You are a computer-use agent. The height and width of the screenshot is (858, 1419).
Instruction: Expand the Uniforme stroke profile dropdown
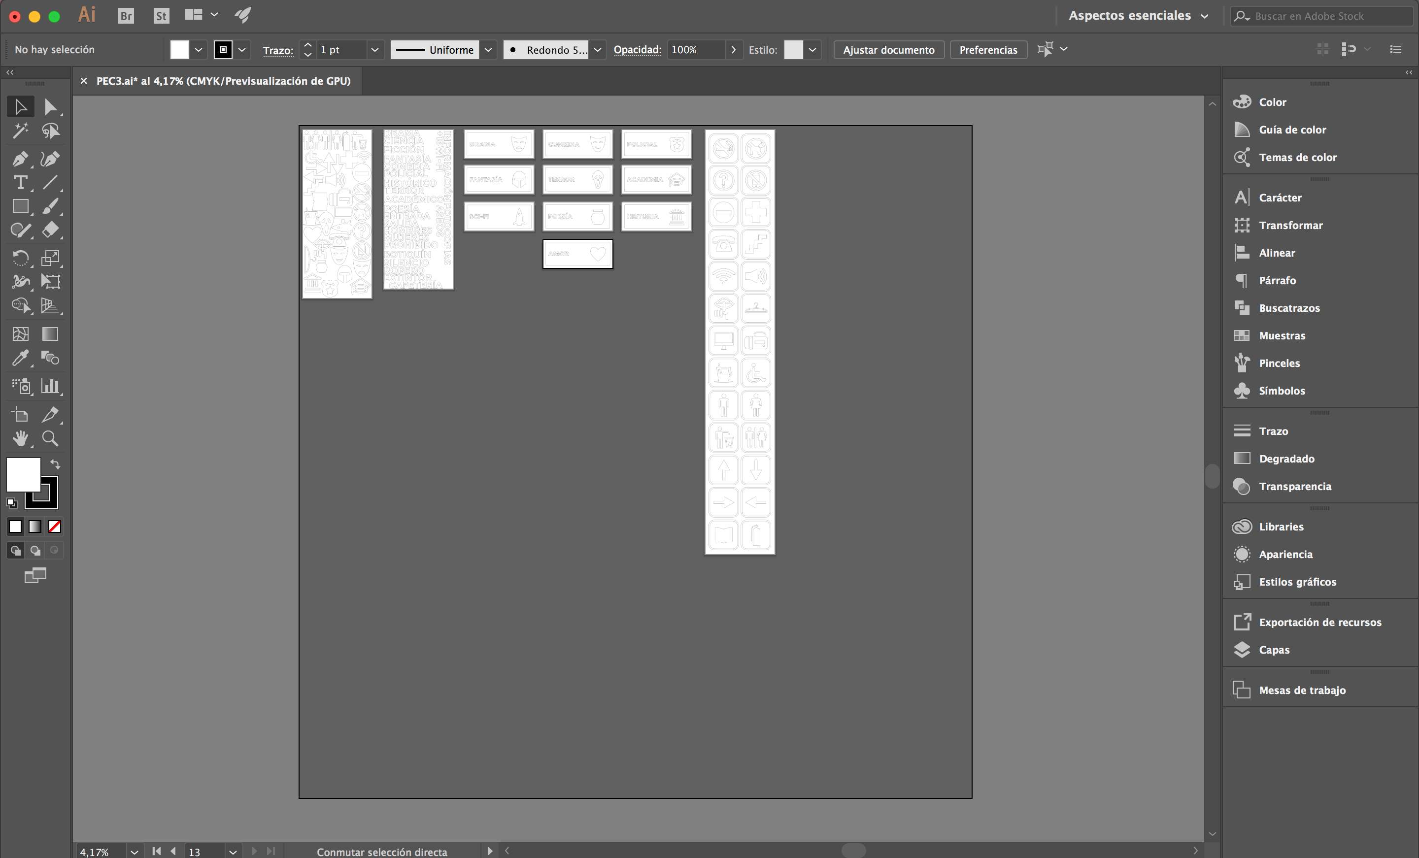coord(488,50)
